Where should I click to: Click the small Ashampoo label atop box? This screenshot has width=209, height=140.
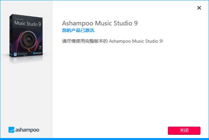pyautogui.click(x=19, y=19)
